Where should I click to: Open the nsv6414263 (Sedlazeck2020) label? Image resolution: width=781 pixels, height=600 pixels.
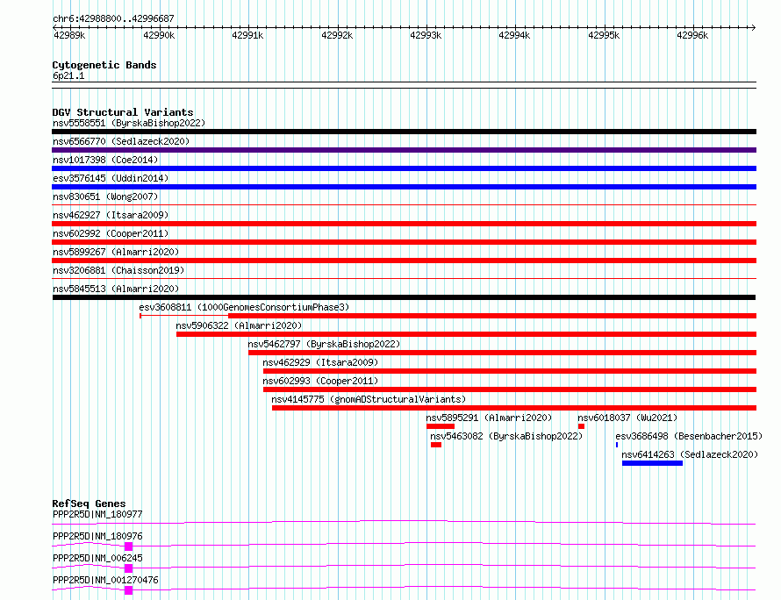click(690, 454)
